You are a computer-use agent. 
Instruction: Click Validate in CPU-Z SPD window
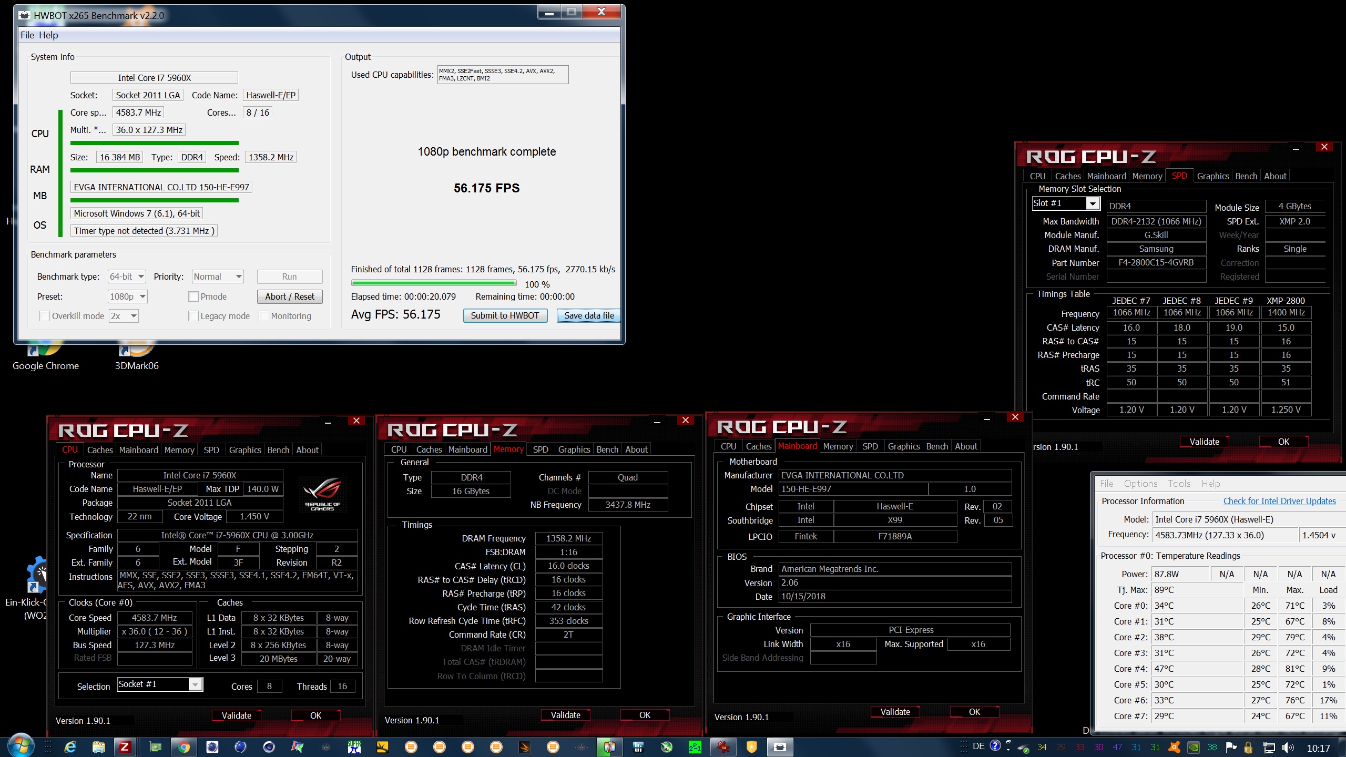coord(1204,442)
